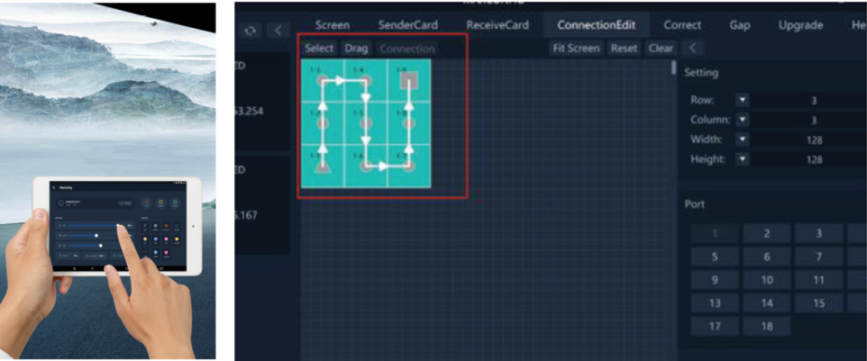
Task: Select Port 6 button
Action: (767, 257)
